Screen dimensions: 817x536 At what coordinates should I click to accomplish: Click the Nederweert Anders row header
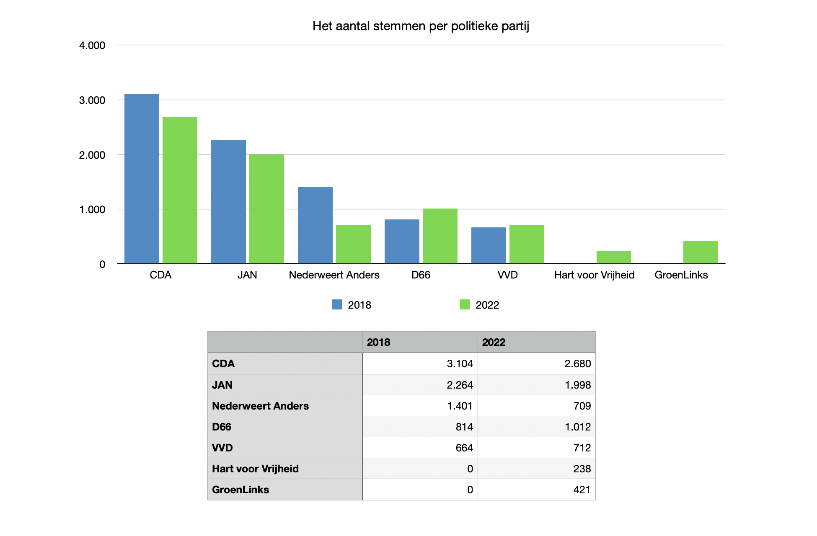285,406
